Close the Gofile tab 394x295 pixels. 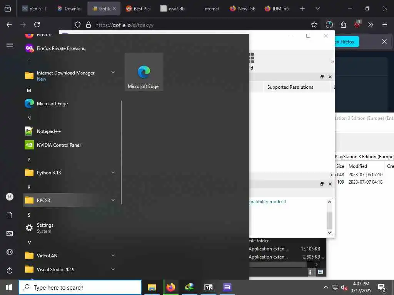(x=114, y=8)
